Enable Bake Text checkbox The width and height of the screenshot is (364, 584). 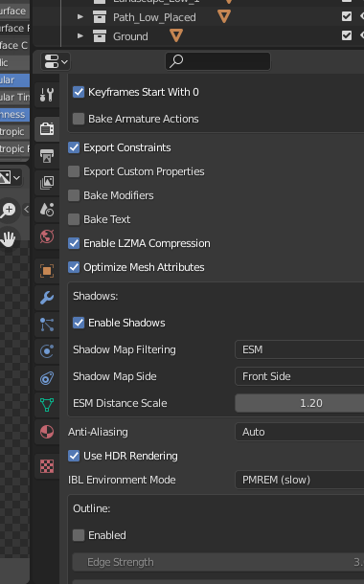(x=74, y=219)
